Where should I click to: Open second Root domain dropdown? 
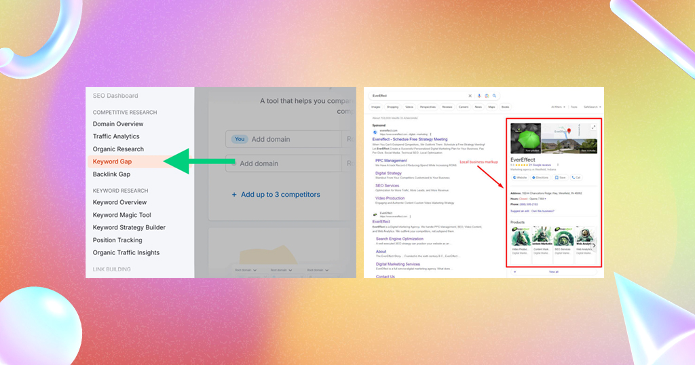(282, 270)
